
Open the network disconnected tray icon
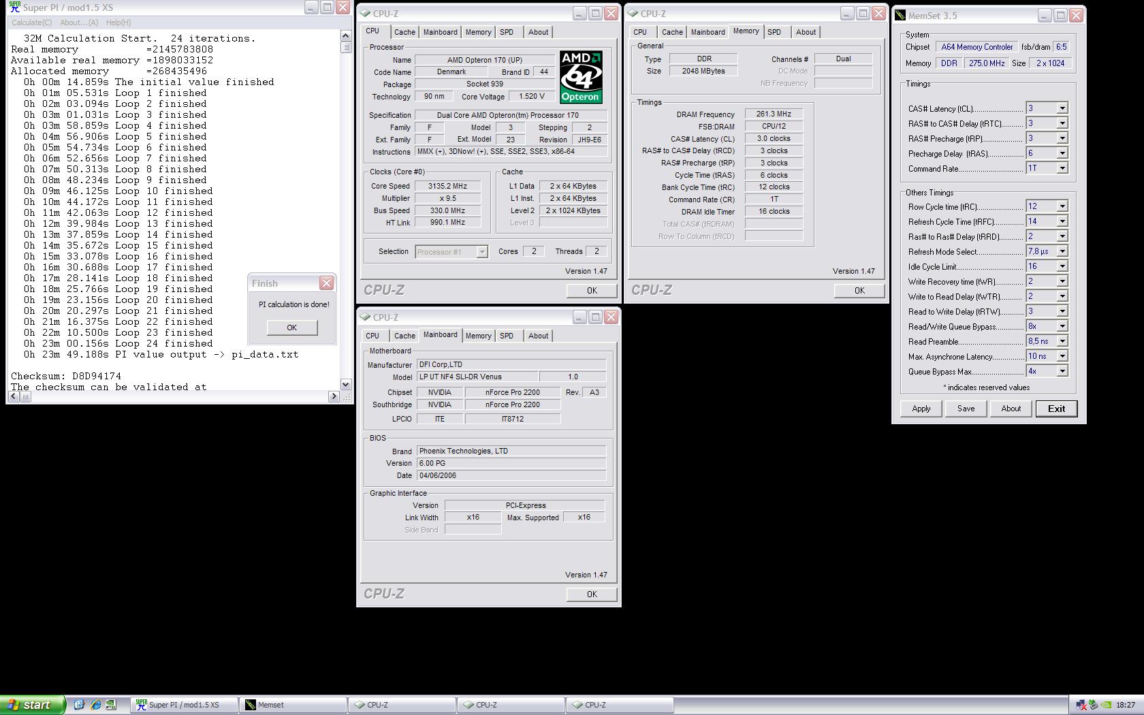(x=1080, y=705)
